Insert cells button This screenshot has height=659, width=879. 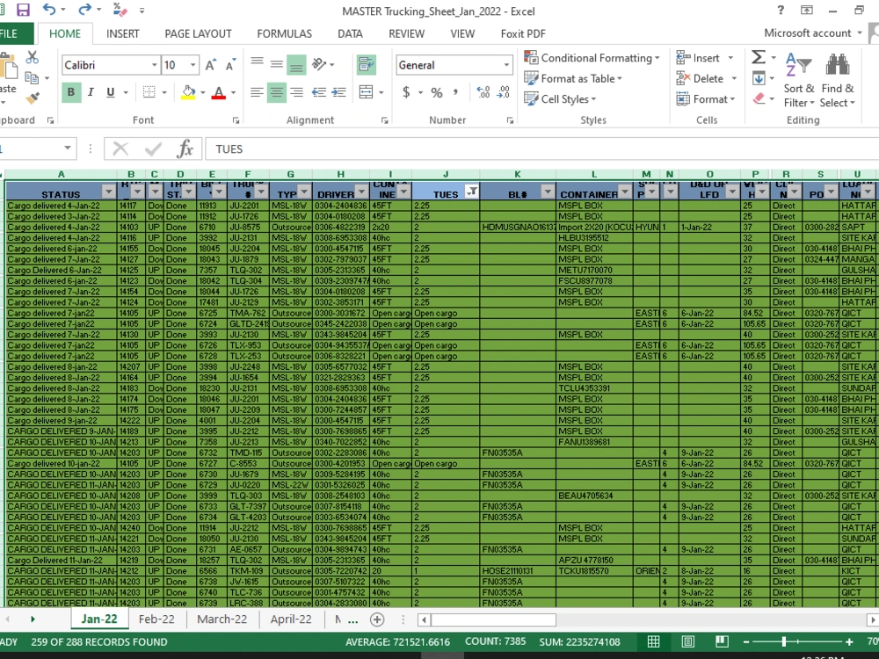[699, 58]
